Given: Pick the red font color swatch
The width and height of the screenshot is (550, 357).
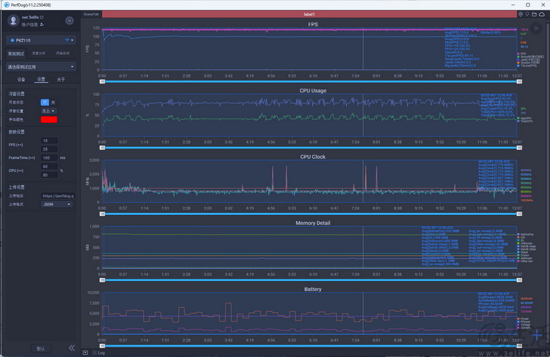Looking at the screenshot, I should [x=48, y=120].
